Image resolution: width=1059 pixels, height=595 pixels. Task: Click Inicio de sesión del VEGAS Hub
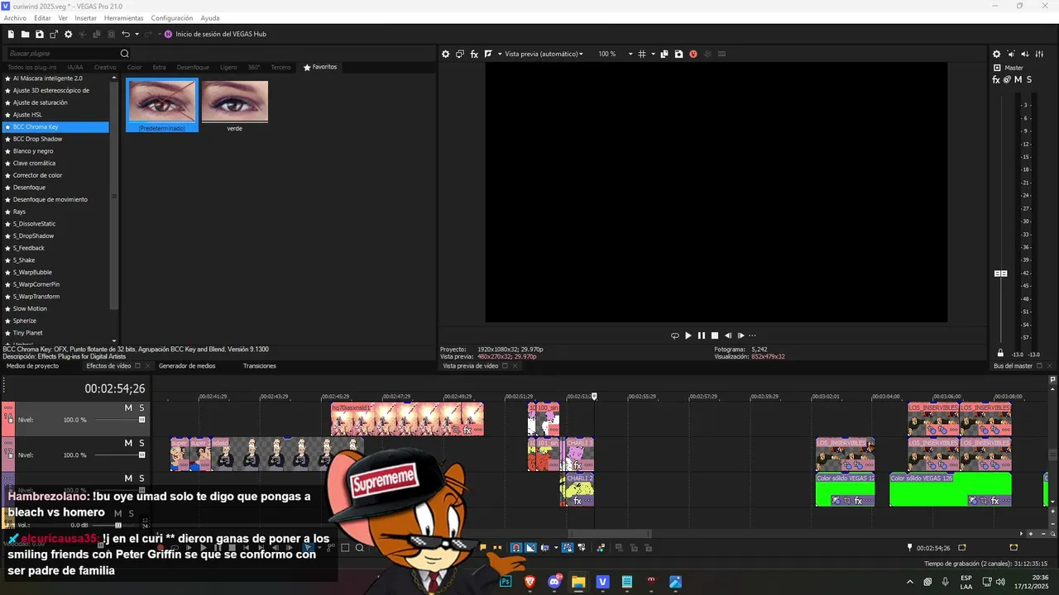coord(221,34)
